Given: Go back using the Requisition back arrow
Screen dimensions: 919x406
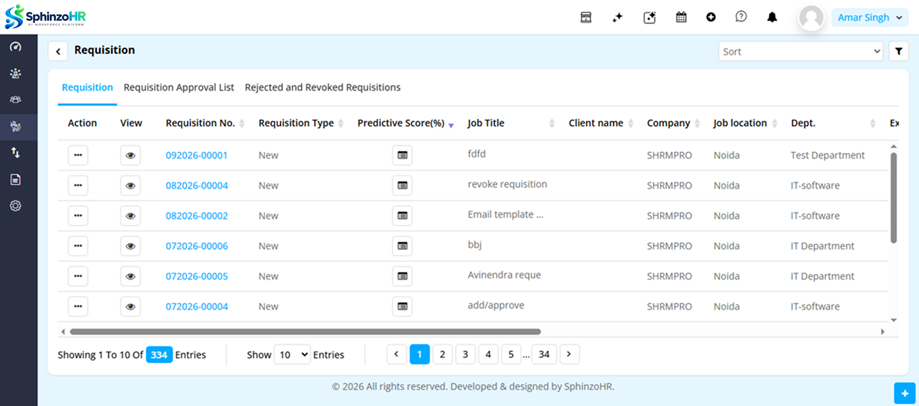Looking at the screenshot, I should pyautogui.click(x=58, y=51).
